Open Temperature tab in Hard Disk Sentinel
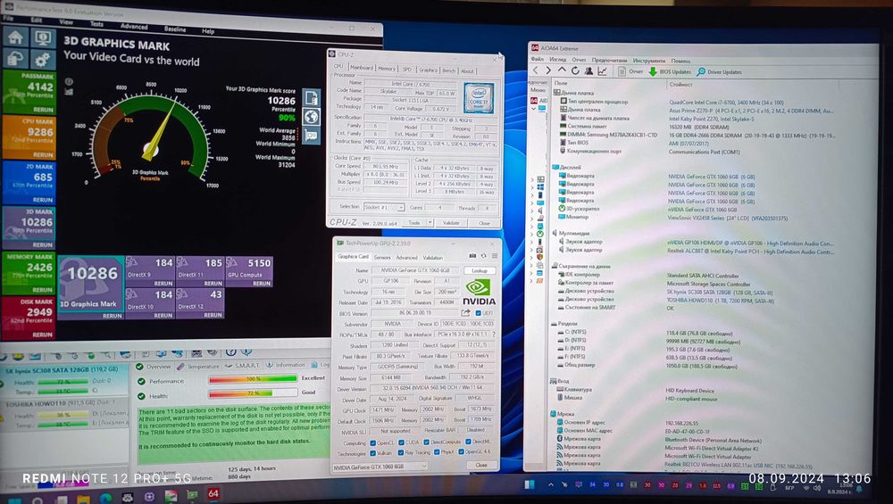893x504 pixels. pos(197,367)
